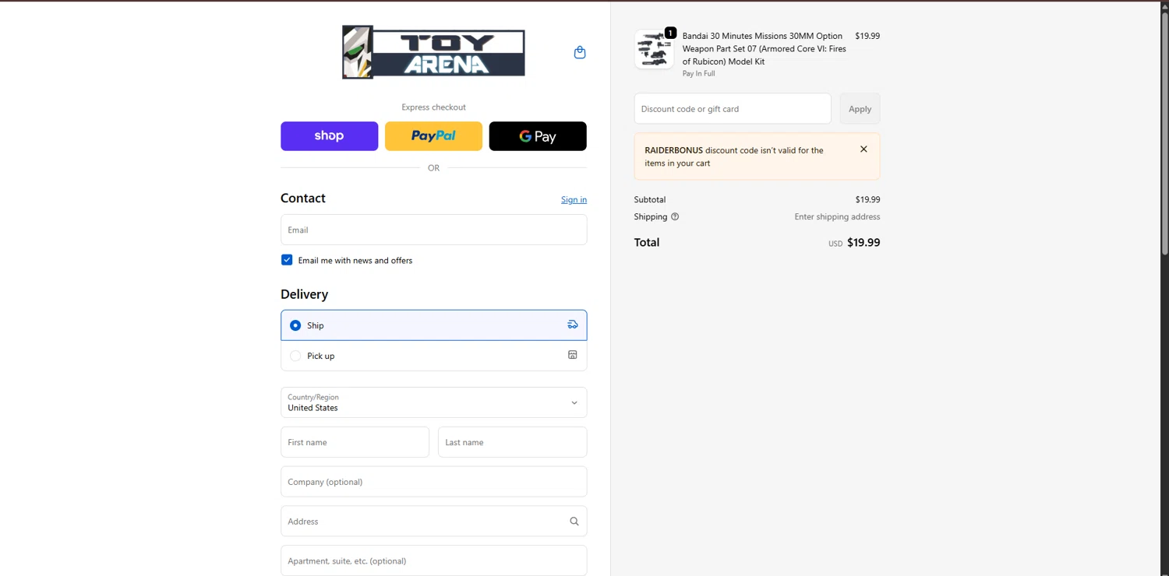
Task: Select the Ship delivery radio option
Action: tap(295, 325)
